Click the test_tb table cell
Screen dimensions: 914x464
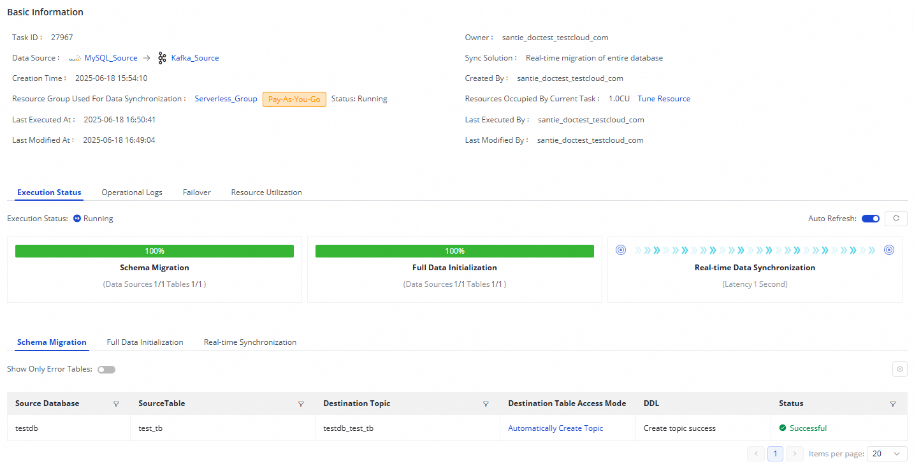(150, 428)
